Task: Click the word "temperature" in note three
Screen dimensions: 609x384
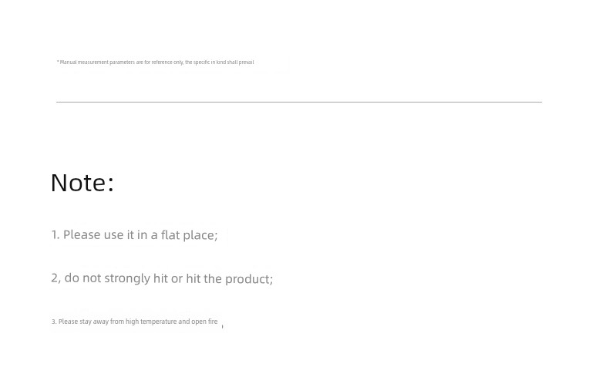Action: coord(160,322)
